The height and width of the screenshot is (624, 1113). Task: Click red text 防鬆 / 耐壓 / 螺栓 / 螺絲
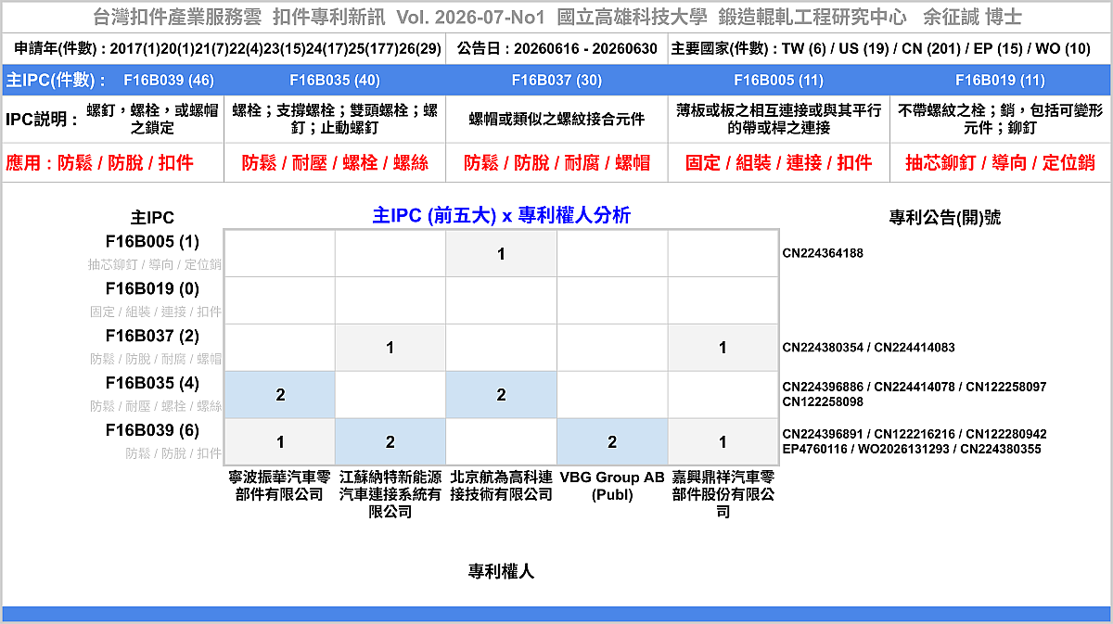click(x=335, y=163)
